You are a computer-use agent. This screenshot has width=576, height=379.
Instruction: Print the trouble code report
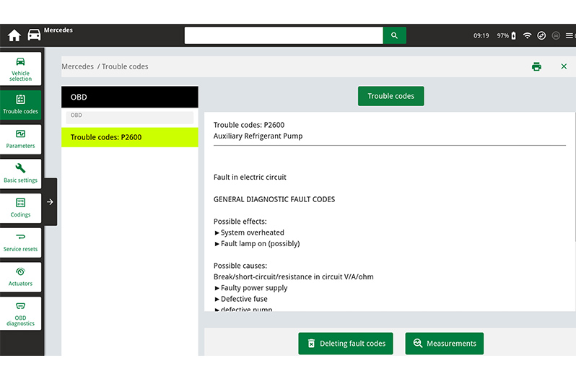tap(536, 66)
